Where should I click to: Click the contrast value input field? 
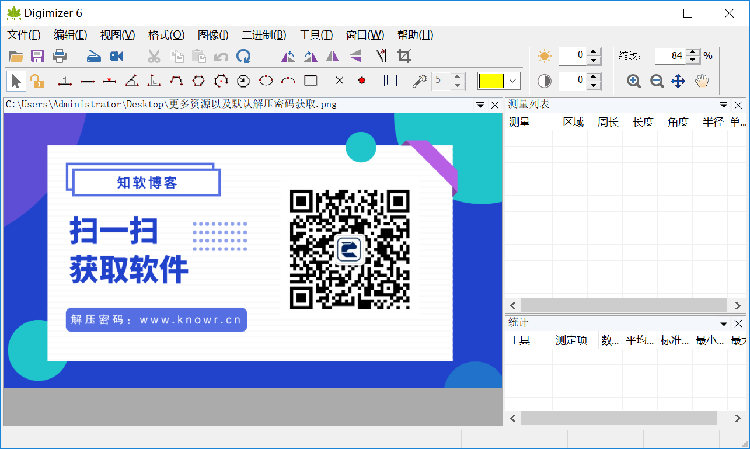coord(573,81)
